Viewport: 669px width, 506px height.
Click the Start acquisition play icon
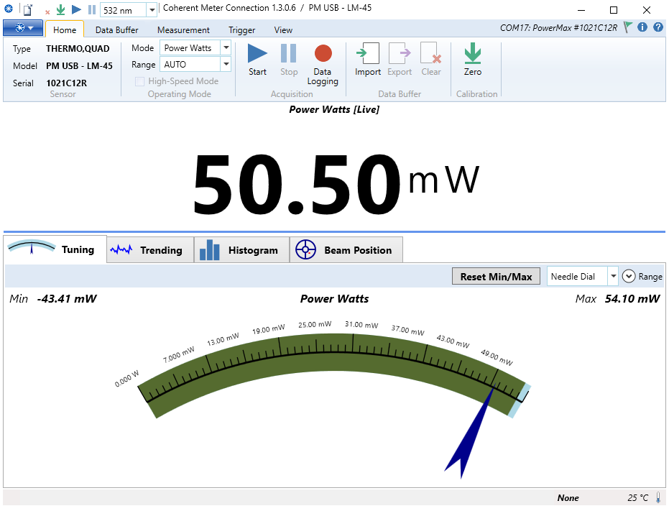tap(257, 54)
